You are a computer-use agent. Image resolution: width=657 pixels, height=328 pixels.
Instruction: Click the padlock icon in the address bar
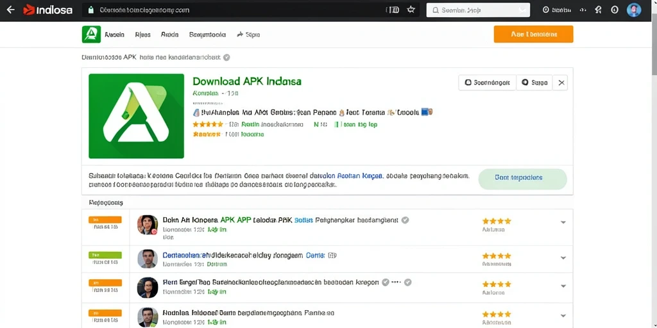coord(90,10)
